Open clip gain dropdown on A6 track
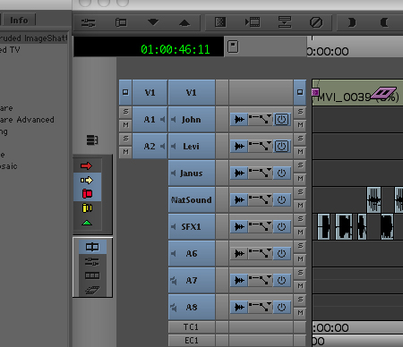Image resolution: width=403 pixels, height=347 pixels. pyautogui.click(x=261, y=253)
